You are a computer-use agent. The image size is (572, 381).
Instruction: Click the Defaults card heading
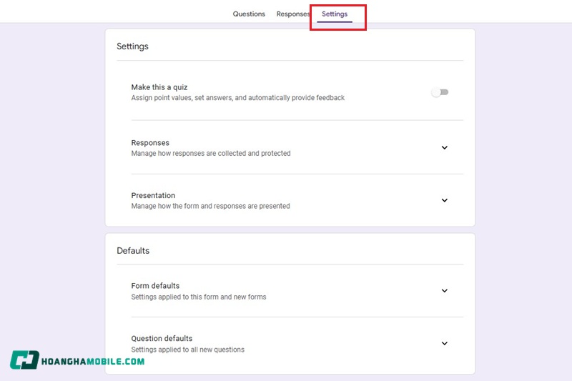(x=133, y=251)
